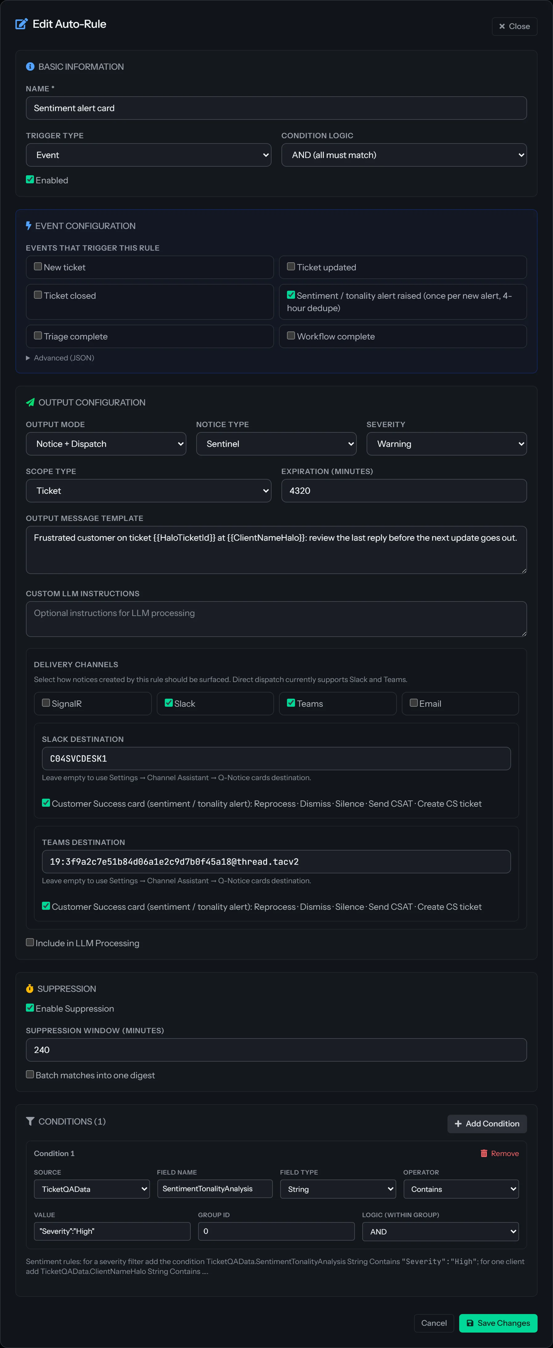This screenshot has width=553, height=1348.
Task: Uncheck Customer Success card under Slack Destination
Action: tap(46, 803)
